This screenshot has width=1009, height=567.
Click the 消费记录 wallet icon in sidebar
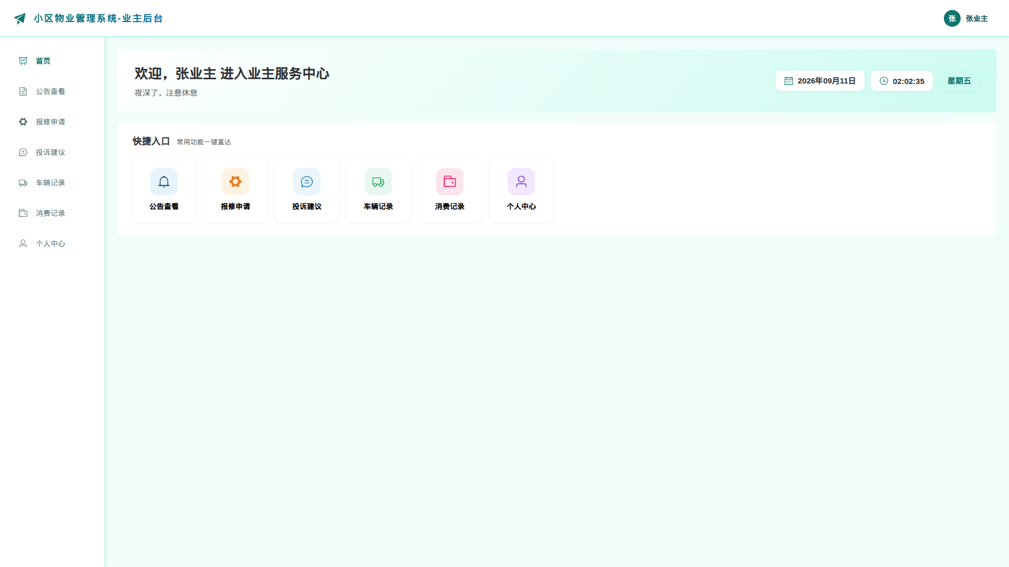[23, 213]
